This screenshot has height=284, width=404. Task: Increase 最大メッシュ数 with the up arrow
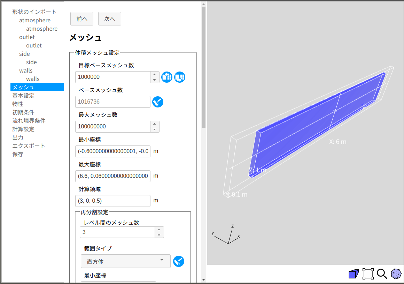coord(155,124)
